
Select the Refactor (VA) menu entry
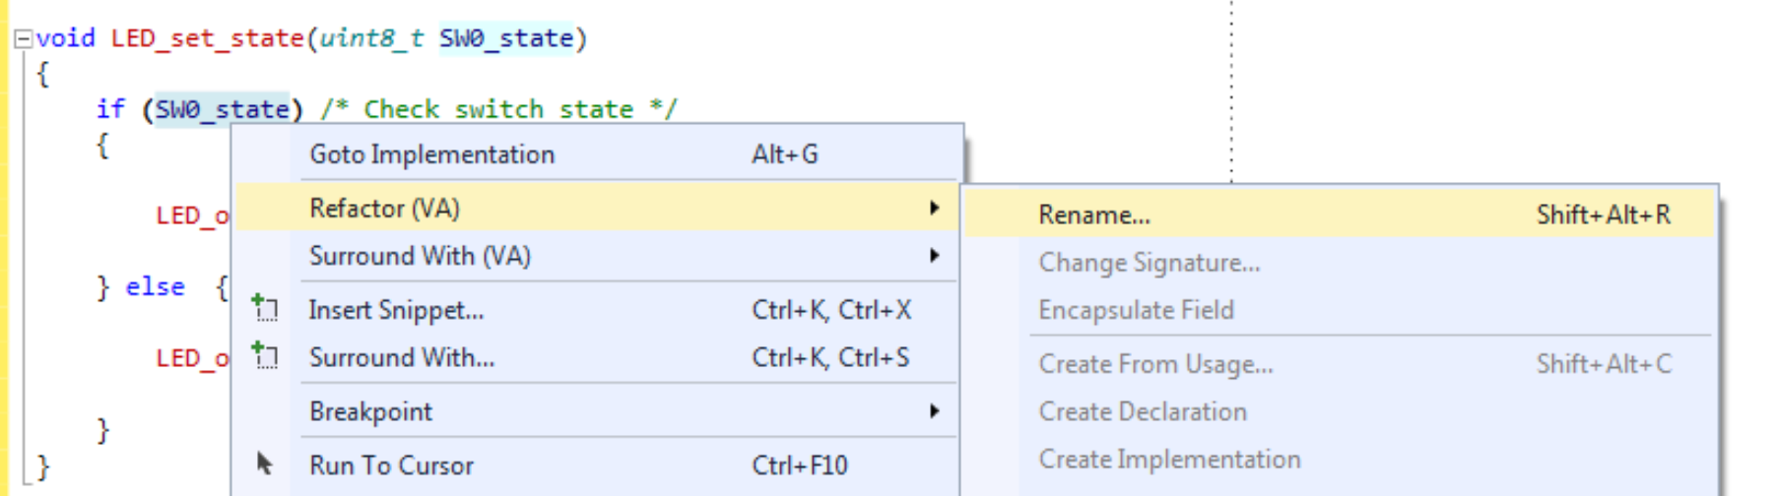[384, 209]
